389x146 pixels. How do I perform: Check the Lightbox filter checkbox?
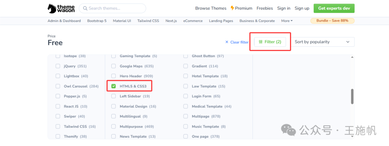click(x=58, y=76)
